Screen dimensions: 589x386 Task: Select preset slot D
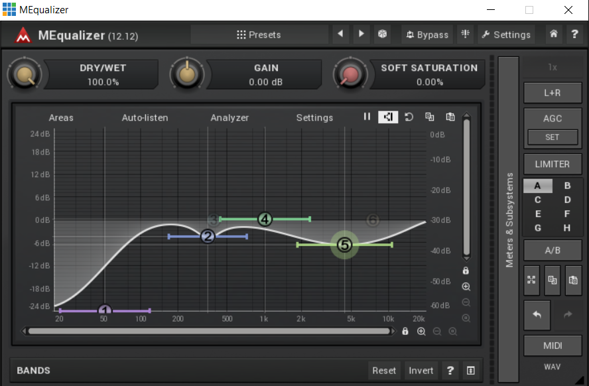coord(567,200)
